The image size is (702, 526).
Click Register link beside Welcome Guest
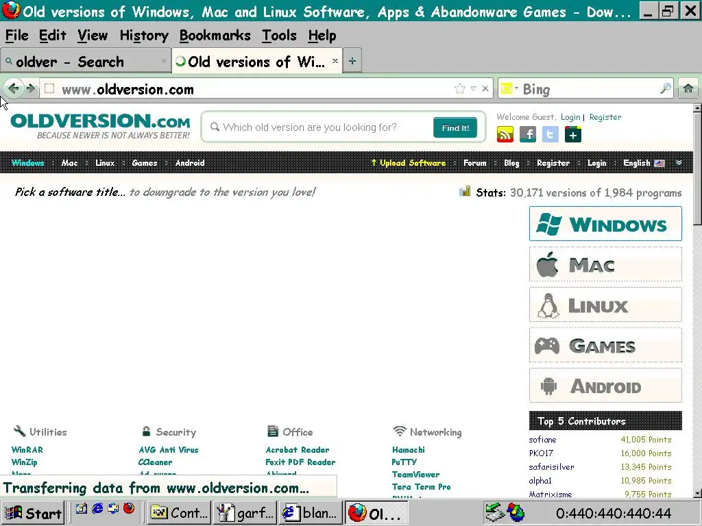(x=605, y=116)
